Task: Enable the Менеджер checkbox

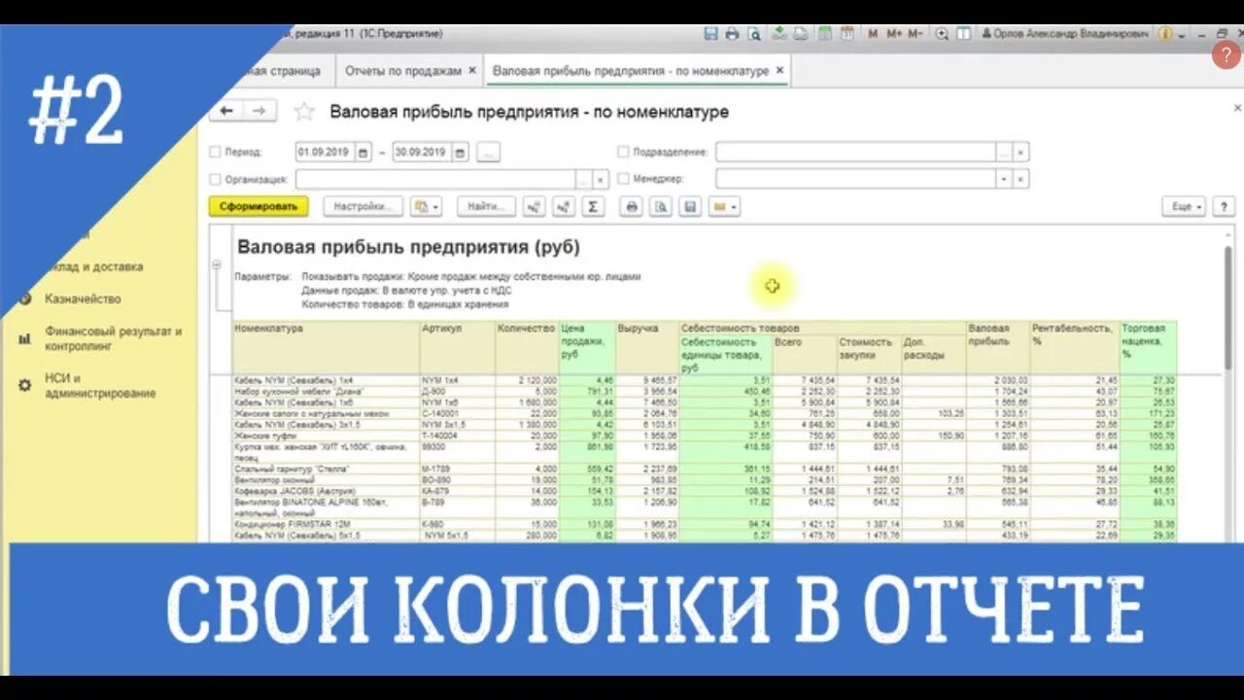Action: pos(623,179)
